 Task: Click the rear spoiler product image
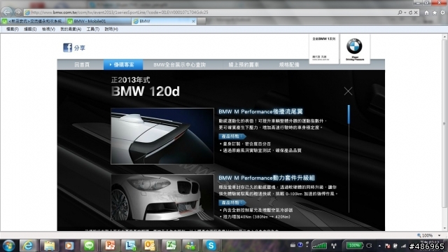pos(162,136)
